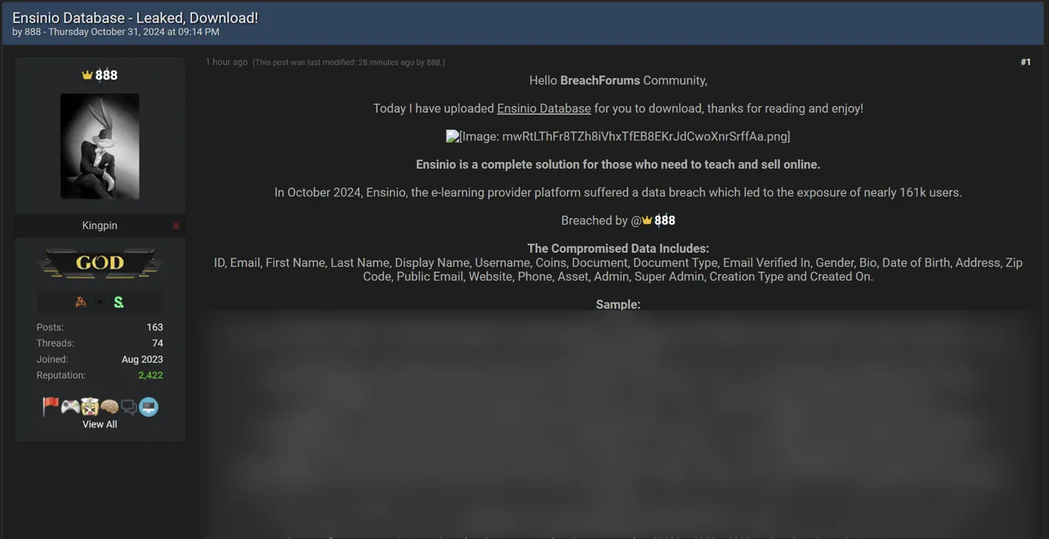Click the red flag award icon
1049x539 pixels.
(51, 406)
